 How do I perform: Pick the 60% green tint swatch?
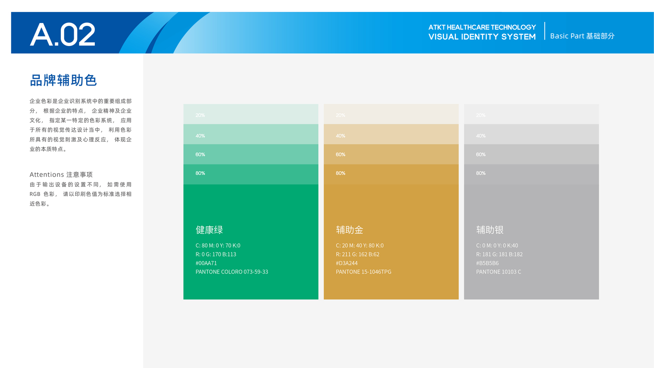(251, 154)
